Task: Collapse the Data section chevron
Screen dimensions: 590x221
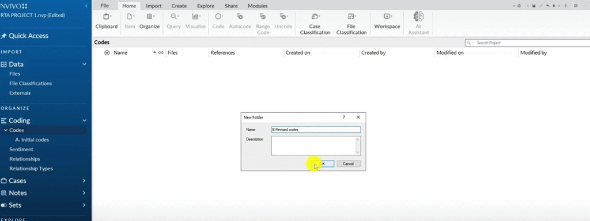Action: (x=84, y=64)
